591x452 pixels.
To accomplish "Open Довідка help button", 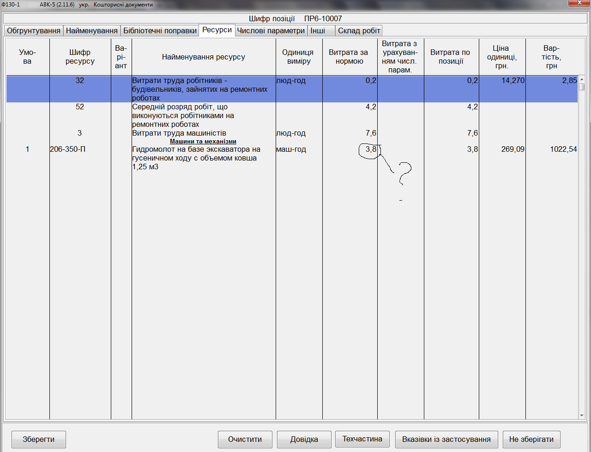I will (304, 439).
